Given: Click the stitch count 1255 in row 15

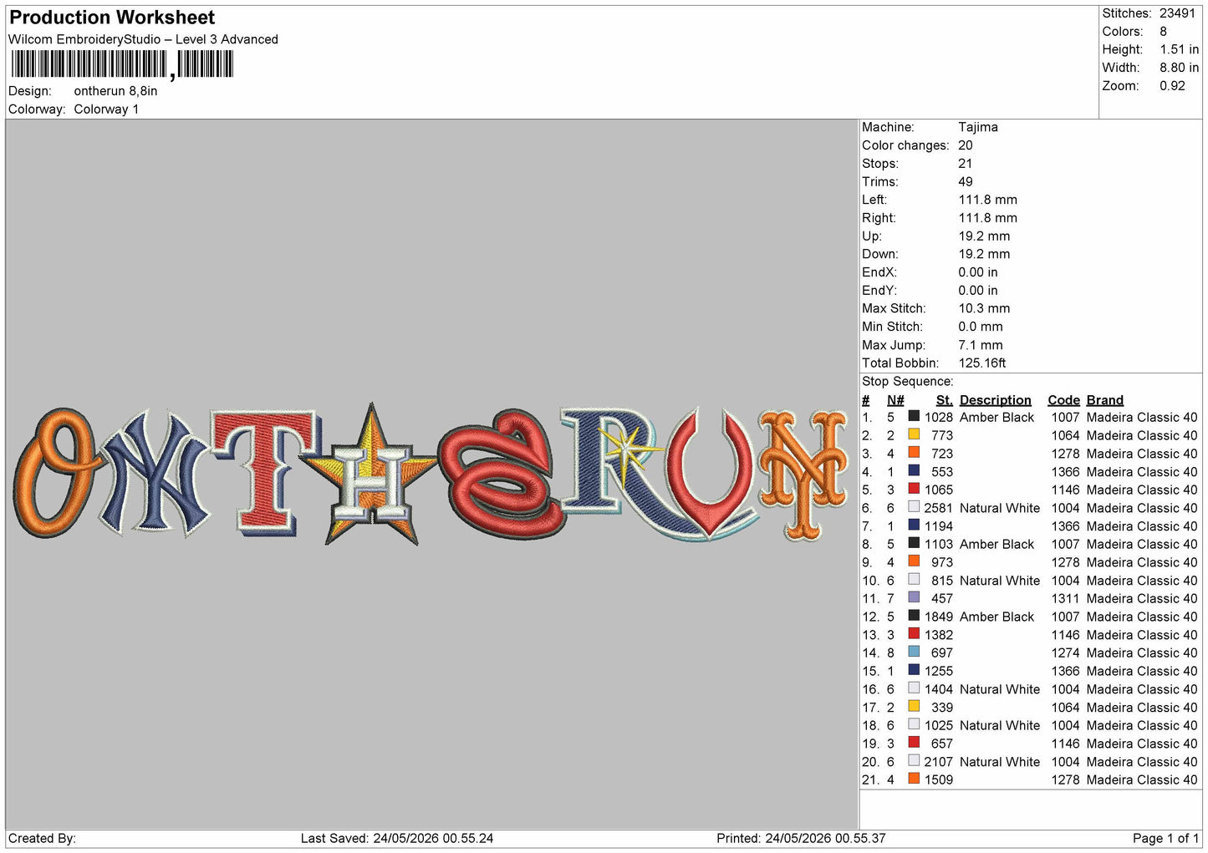Looking at the screenshot, I should [x=939, y=671].
